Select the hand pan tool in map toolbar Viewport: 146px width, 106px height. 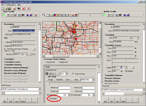[48, 15]
